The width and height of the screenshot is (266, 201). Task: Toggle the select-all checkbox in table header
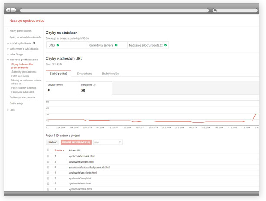click(x=48, y=150)
